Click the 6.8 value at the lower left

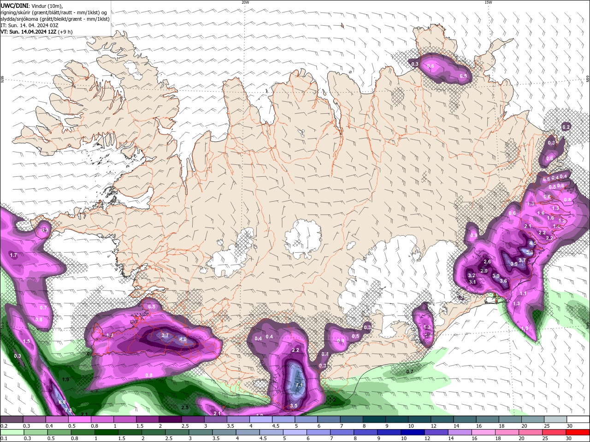62,402
